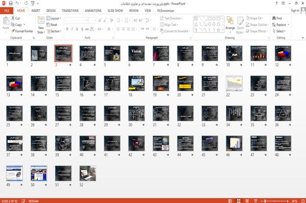Click the Reading View icon in status bar
Image resolution: width=306 pixels, height=203 pixels.
tap(247, 201)
